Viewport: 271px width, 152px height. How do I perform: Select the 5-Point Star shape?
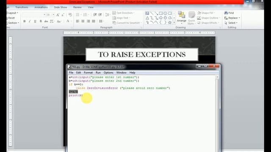pos(170,22)
